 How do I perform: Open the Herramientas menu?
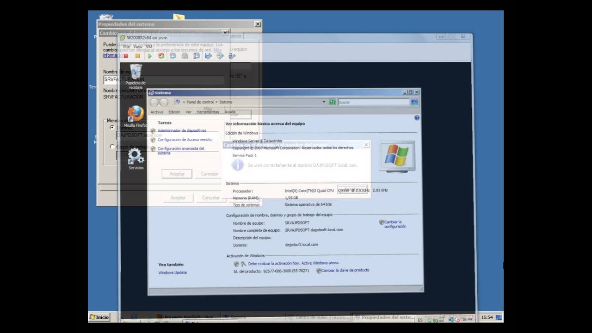pyautogui.click(x=208, y=112)
